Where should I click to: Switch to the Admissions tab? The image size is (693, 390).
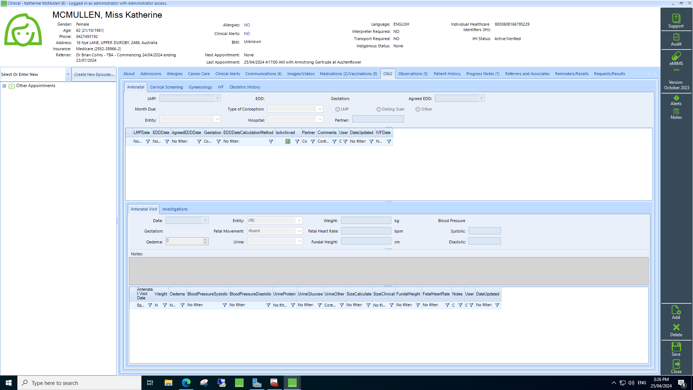151,74
